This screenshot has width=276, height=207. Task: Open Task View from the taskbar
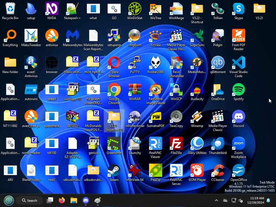[x=50, y=200]
